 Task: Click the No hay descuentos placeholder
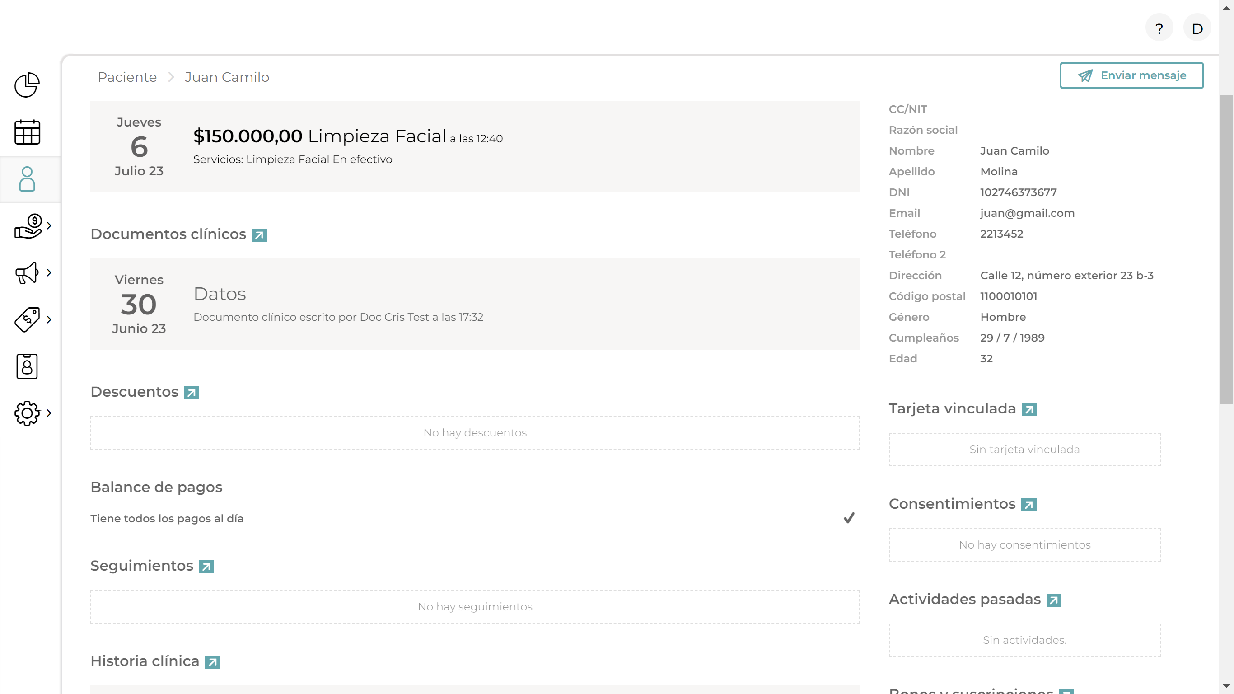pos(475,433)
